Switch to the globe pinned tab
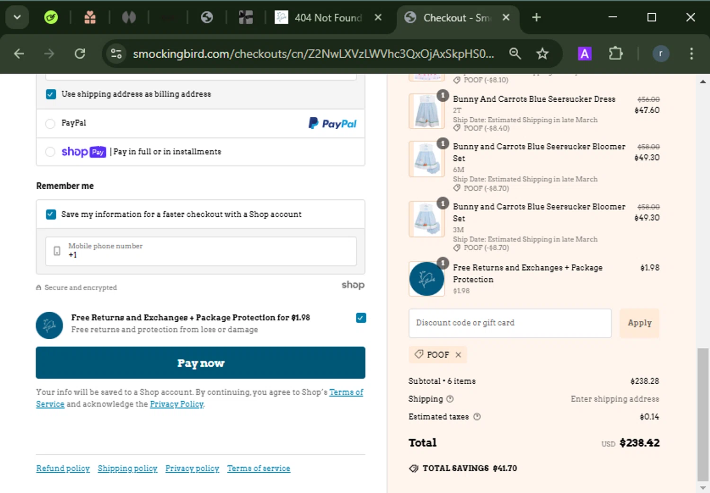The image size is (710, 493). 207,18
